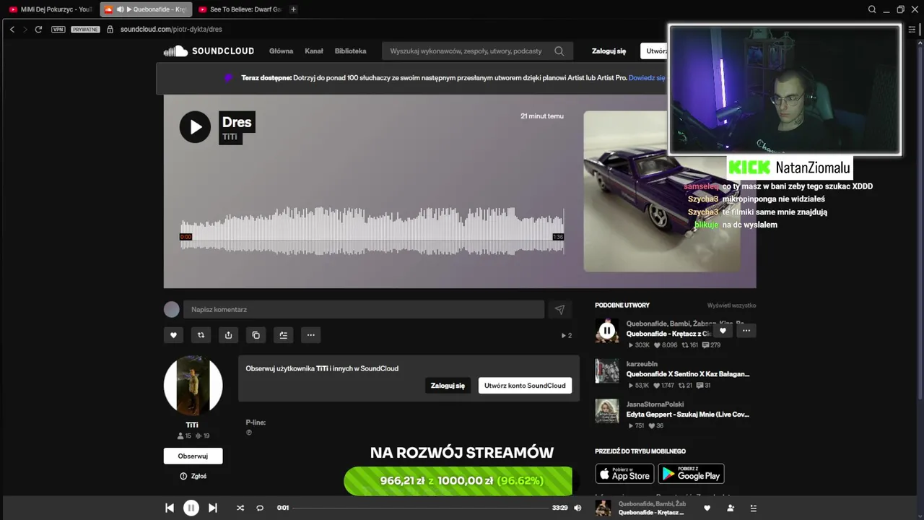Repost the Dres track
The height and width of the screenshot is (520, 924).
[201, 335]
